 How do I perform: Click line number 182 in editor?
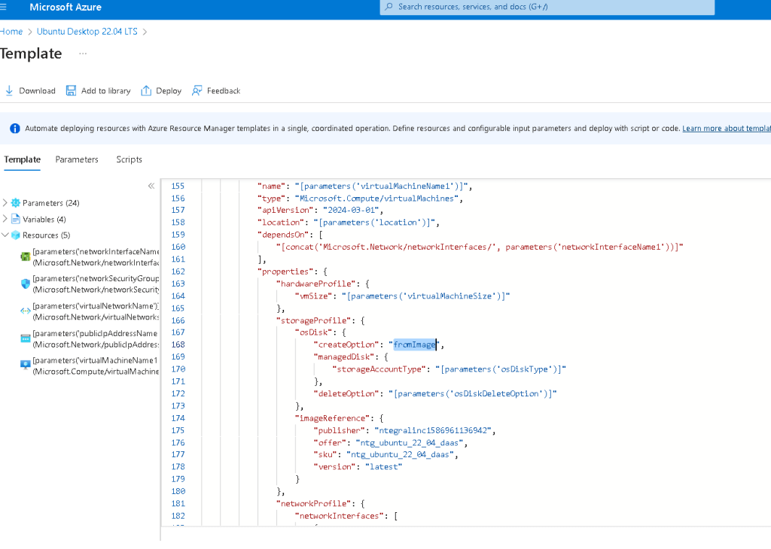[178, 516]
